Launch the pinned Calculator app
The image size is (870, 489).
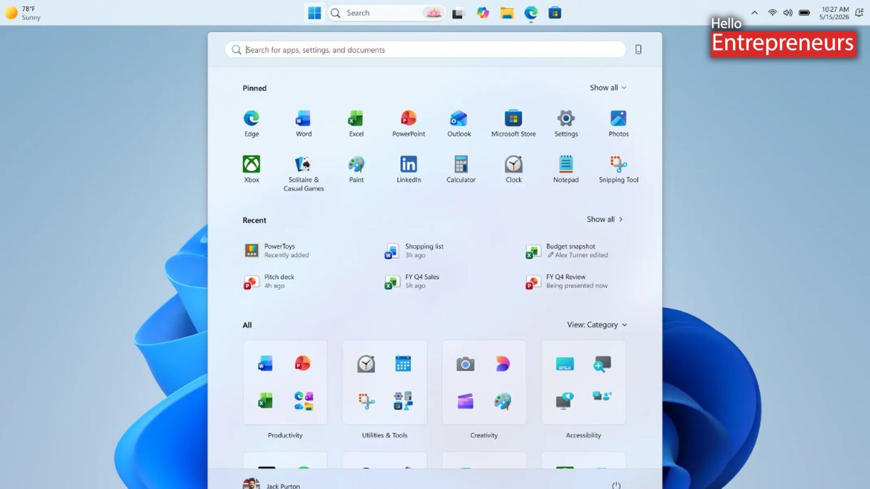(461, 169)
